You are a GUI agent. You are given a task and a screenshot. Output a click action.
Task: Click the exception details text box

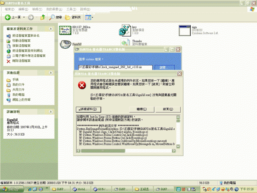click(126, 132)
